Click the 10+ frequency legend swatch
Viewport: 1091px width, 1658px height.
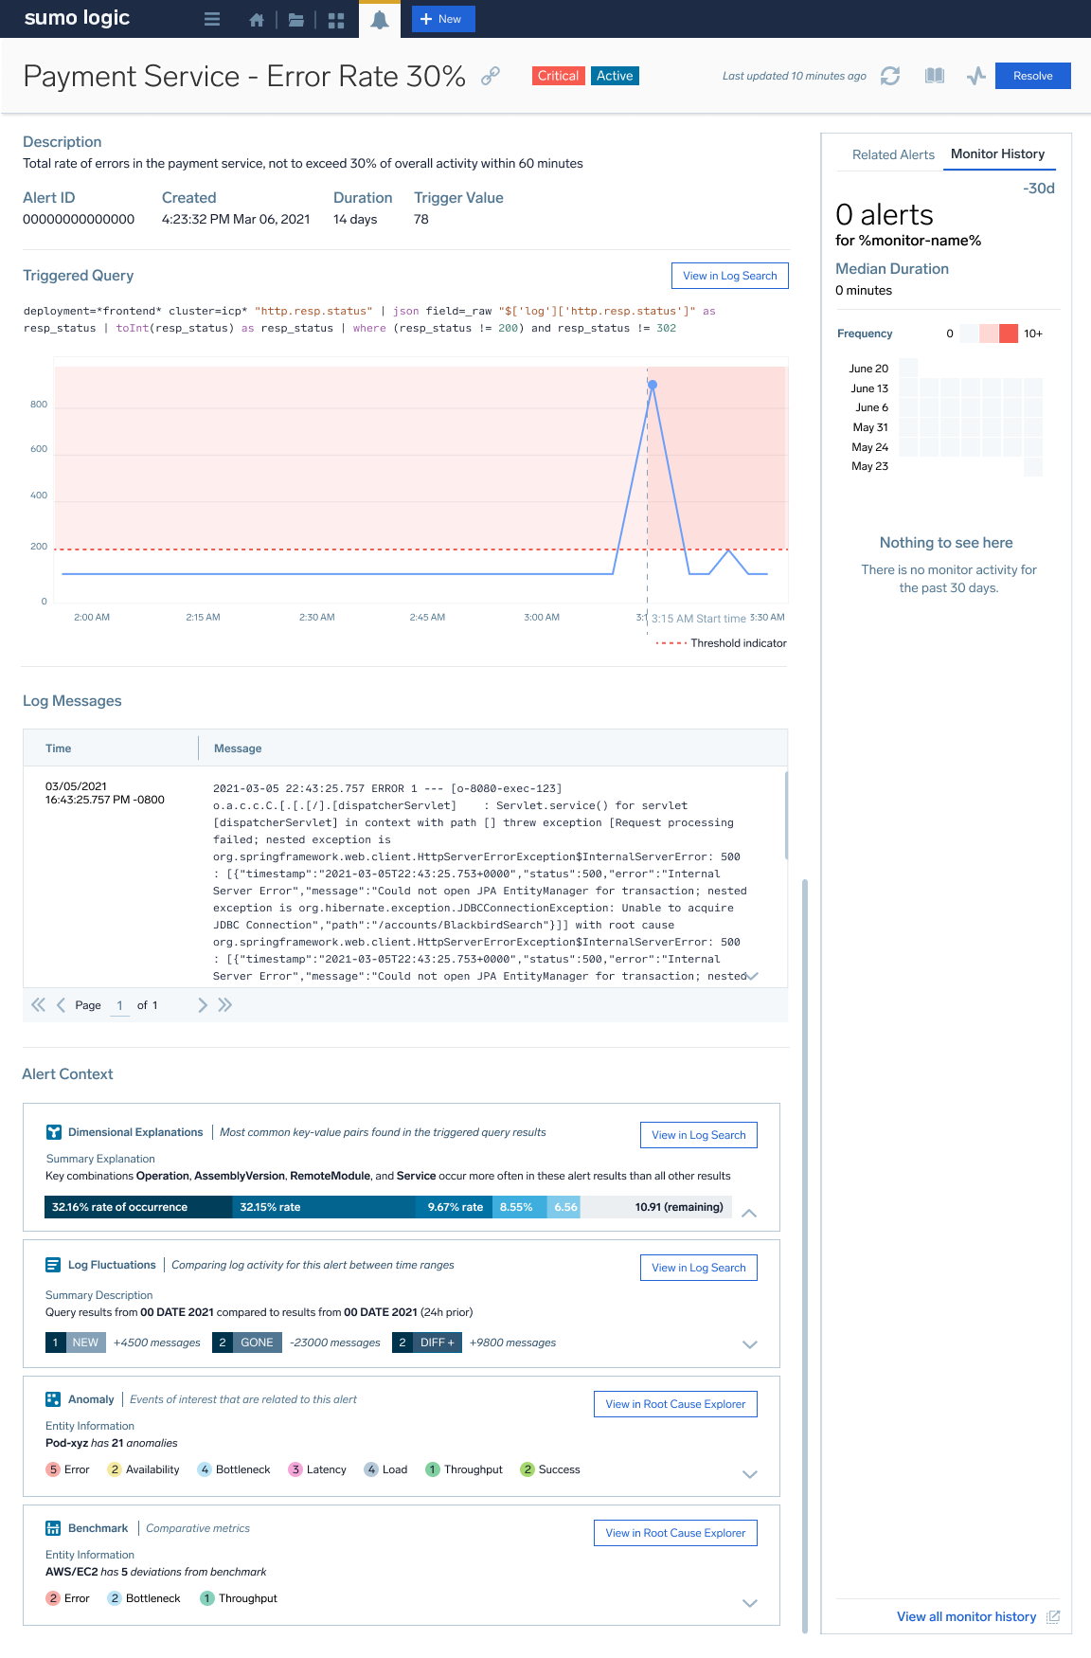[1009, 333]
